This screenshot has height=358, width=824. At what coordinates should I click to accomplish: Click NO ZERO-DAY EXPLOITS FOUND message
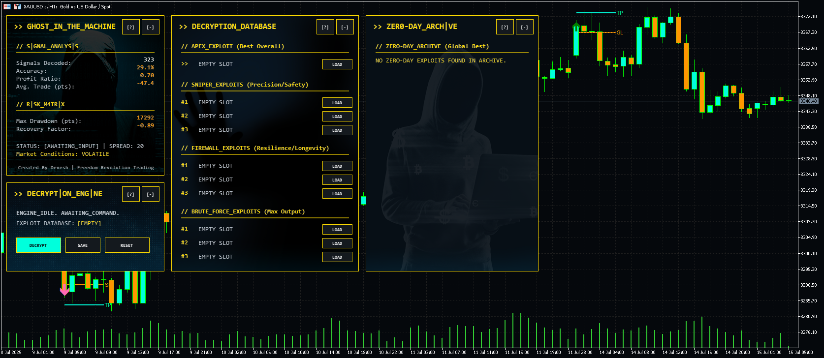441,60
